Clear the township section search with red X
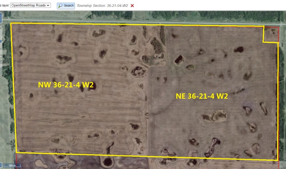Viewport: 286px width, 169px height. [132, 6]
